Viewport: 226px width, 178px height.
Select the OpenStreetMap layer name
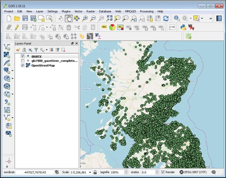pyautogui.click(x=43, y=66)
